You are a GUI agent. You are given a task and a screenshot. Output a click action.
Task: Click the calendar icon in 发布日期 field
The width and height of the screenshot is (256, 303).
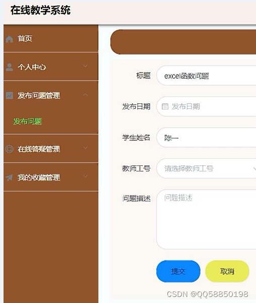pyautogui.click(x=165, y=106)
